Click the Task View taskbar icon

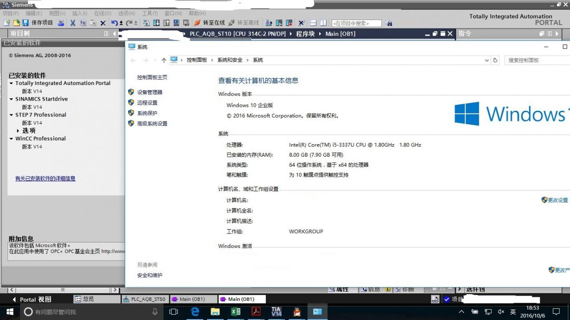click(174, 312)
